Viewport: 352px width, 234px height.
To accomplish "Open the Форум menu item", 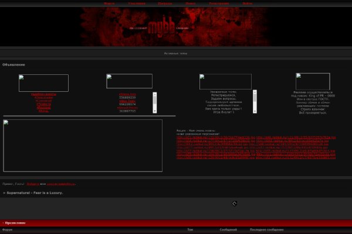I will (109, 3).
